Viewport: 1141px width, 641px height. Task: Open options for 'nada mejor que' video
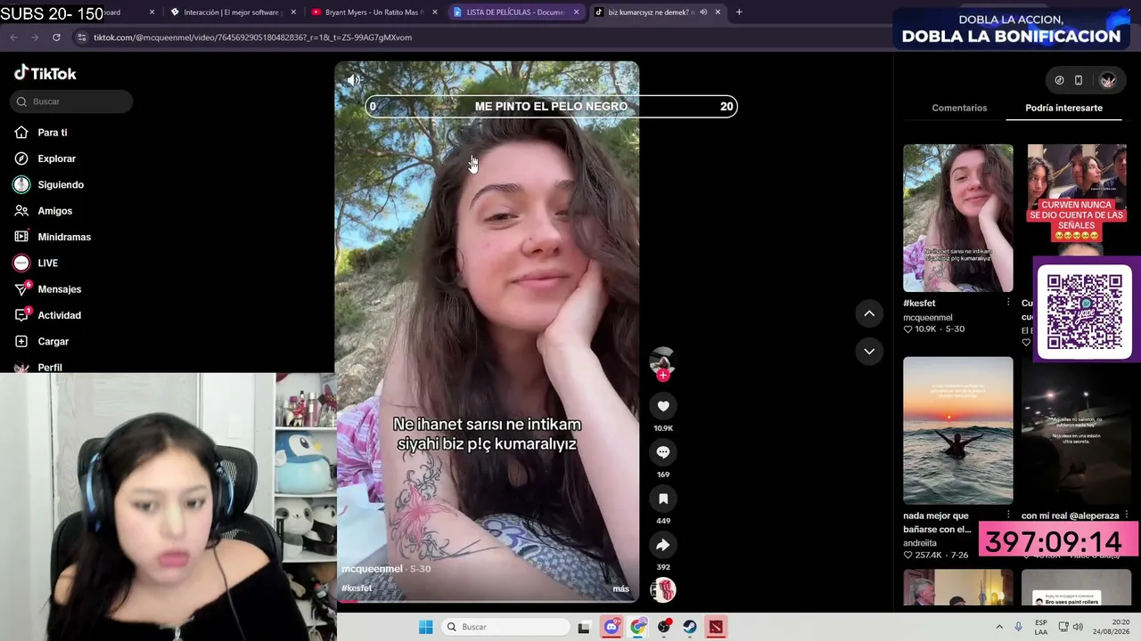[1008, 515]
